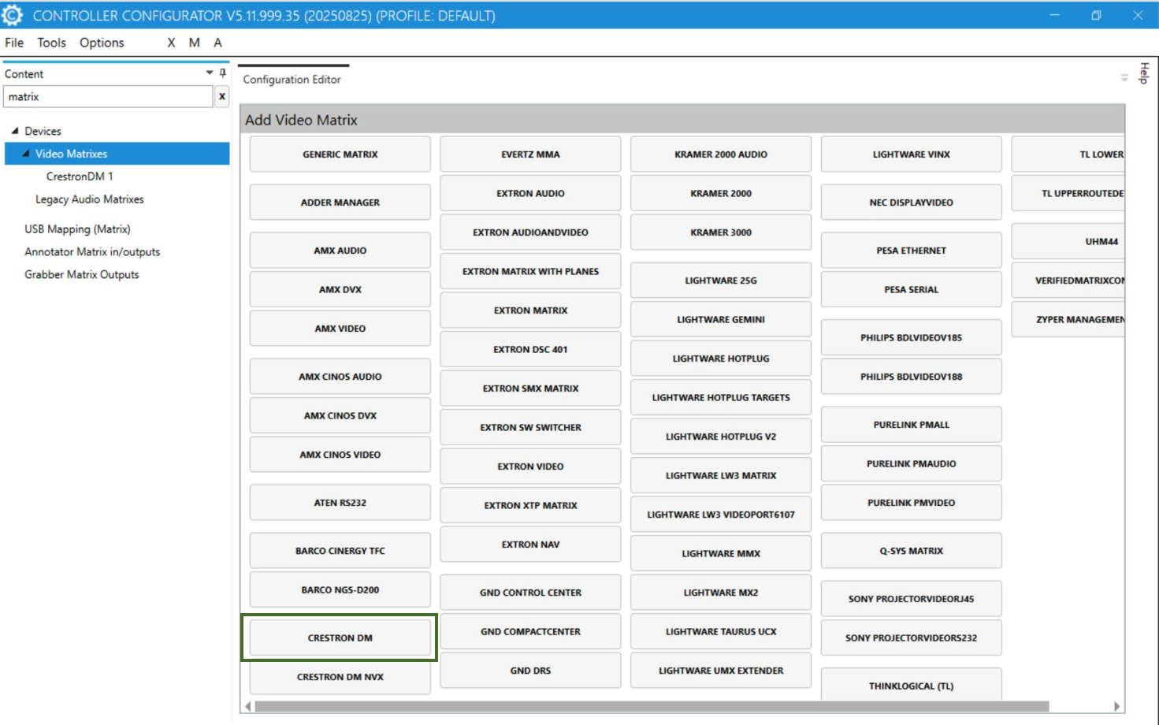Open the Tools menu
This screenshot has width=1159, height=725.
51,43
